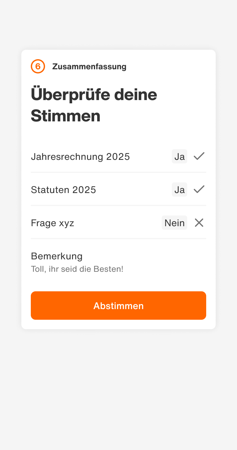The width and height of the screenshot is (237, 450).
Task: Click the checkmark icon beside Jahresrechnung 2025
Action: click(199, 156)
